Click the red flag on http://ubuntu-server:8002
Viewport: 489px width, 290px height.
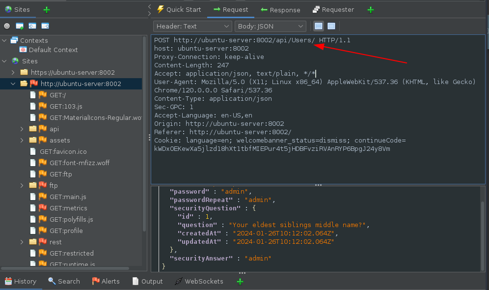[x=34, y=84]
